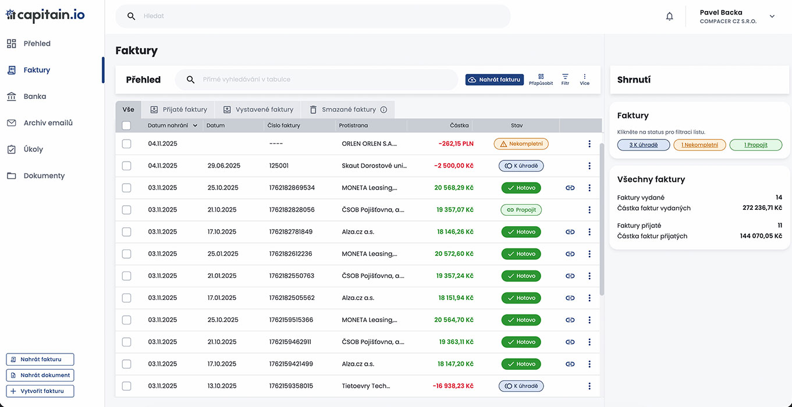Click the blue Nahrát fakturu button
Screen dimensions: 792x407
coord(494,80)
